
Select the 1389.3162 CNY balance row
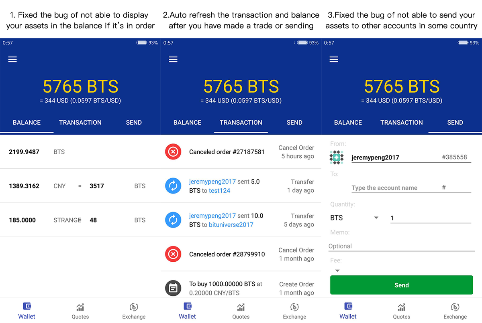click(80, 186)
